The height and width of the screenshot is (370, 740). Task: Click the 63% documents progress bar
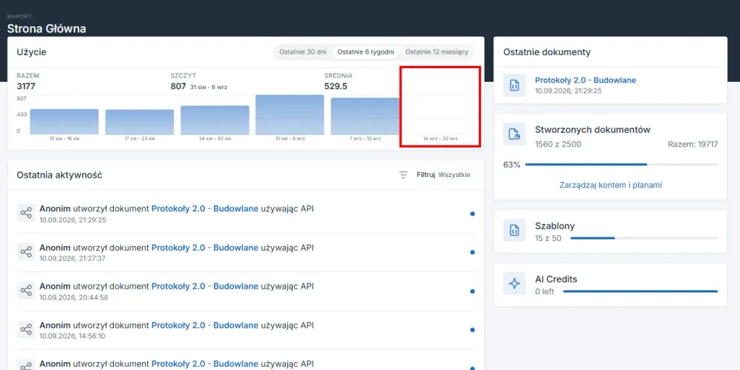(x=622, y=165)
